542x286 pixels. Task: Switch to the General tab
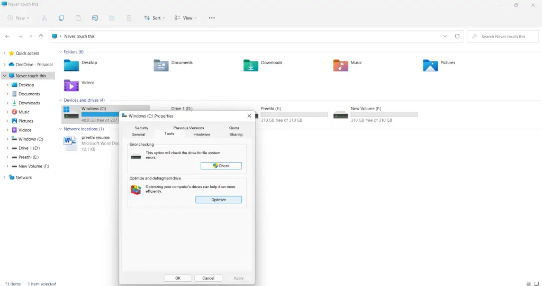(138, 134)
